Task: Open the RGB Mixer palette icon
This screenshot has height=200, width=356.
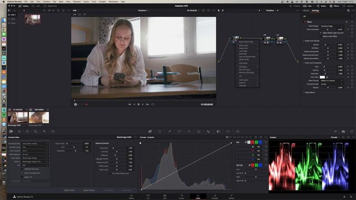Action: coord(44,131)
